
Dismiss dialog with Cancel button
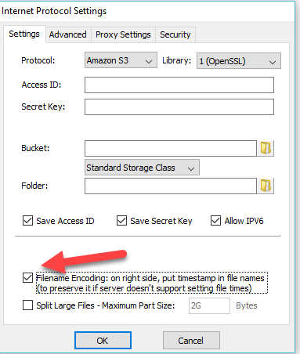tap(191, 341)
